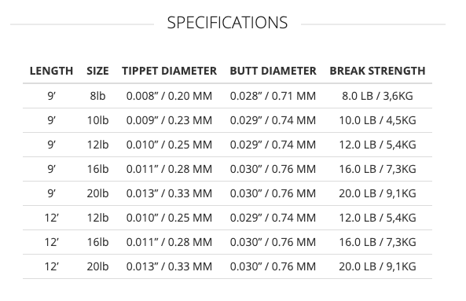This screenshot has width=466, height=301.
Task: Select the last row 0.013” / 0.33 MM cell
Action: point(169,266)
